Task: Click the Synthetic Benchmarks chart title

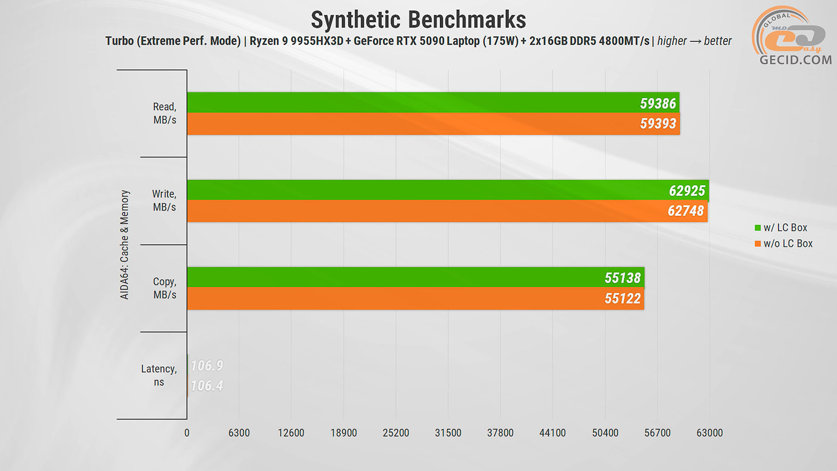Action: [x=418, y=20]
